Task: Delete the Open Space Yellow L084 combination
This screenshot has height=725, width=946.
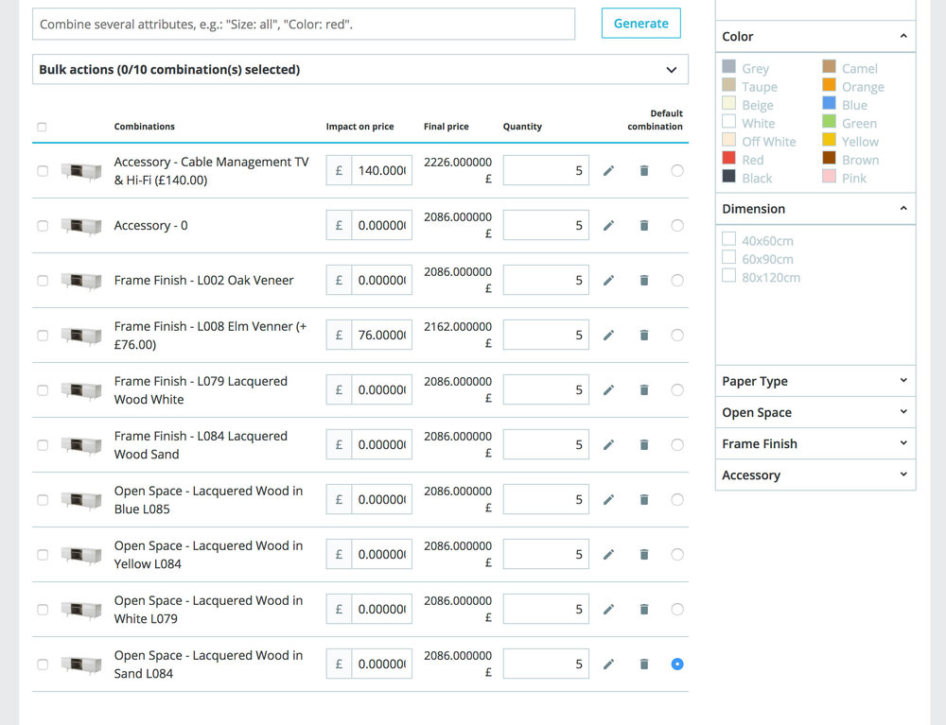Action: [x=644, y=554]
